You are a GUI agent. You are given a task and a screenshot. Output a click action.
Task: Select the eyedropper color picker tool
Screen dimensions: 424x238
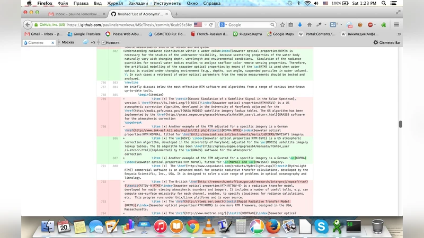coord(319,24)
